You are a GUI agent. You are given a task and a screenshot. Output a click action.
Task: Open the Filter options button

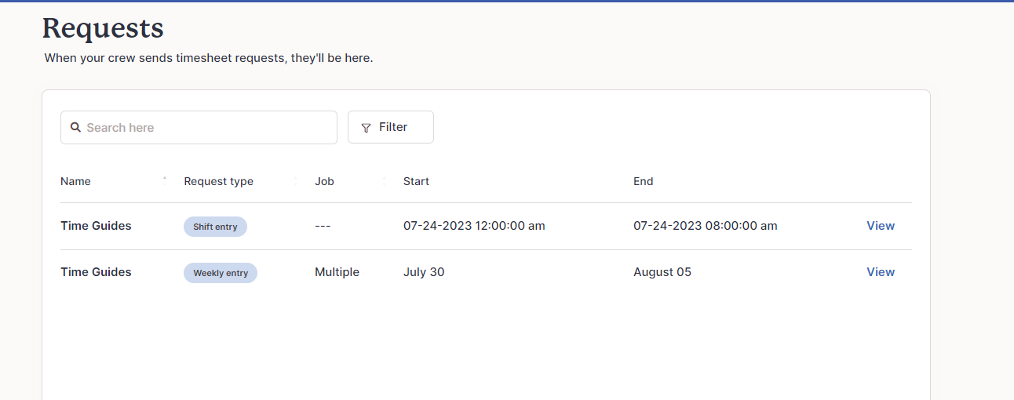(x=391, y=127)
